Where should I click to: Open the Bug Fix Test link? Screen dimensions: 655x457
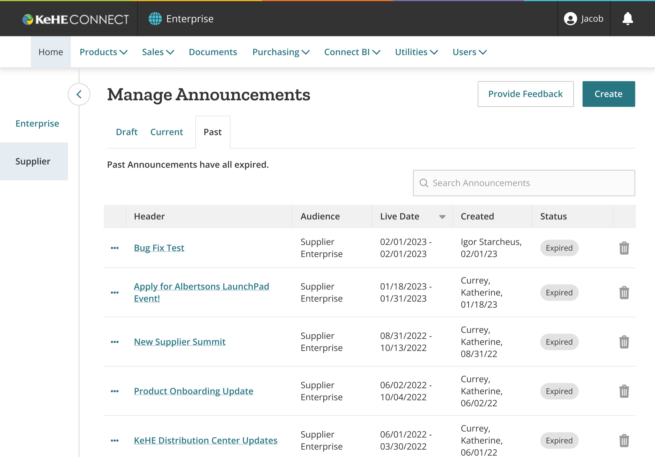pos(159,248)
